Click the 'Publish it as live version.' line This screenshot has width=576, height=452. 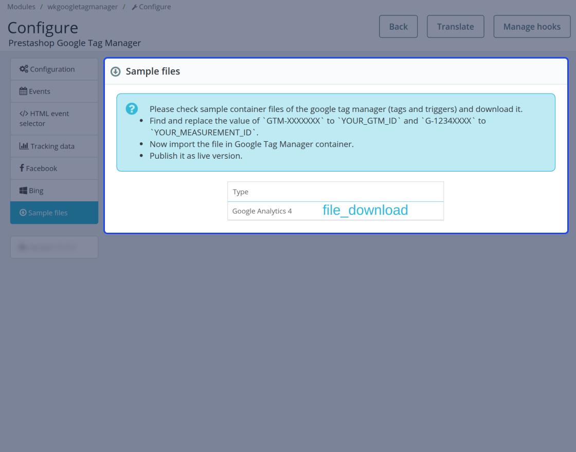tap(196, 156)
